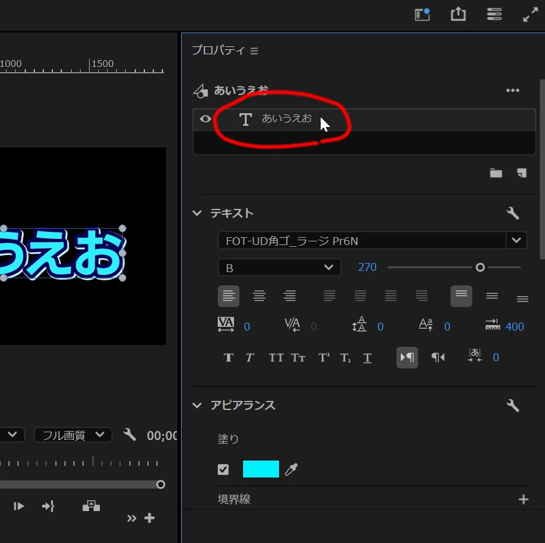Toggle all caps TT style

[x=276, y=358]
